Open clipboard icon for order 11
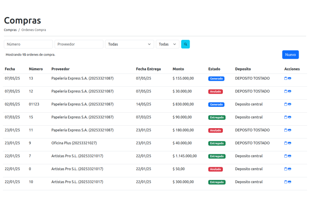The image size is (310, 203). 286,130
